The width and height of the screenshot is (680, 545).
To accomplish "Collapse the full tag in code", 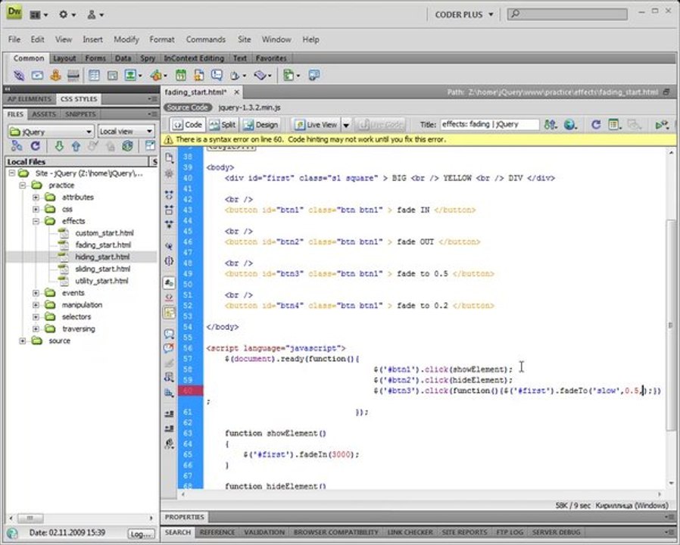I will click(x=169, y=195).
